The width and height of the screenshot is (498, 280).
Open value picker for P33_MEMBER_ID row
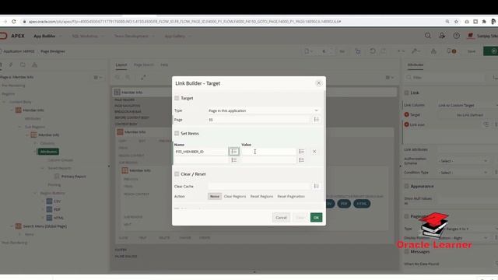(x=301, y=152)
